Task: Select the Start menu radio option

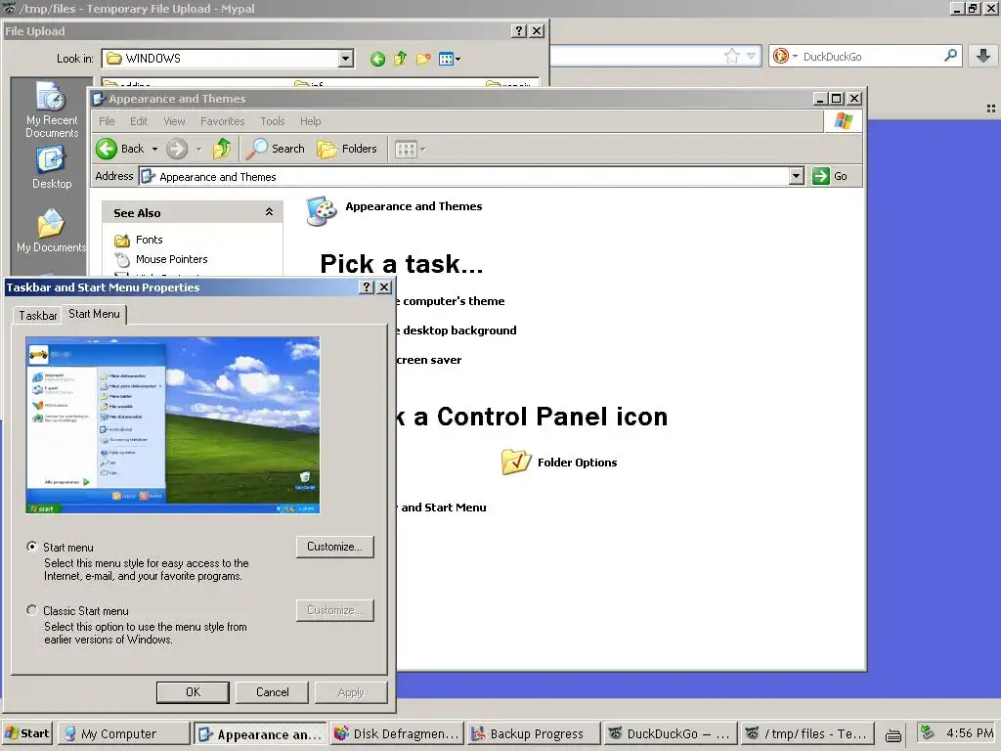Action: click(x=31, y=547)
